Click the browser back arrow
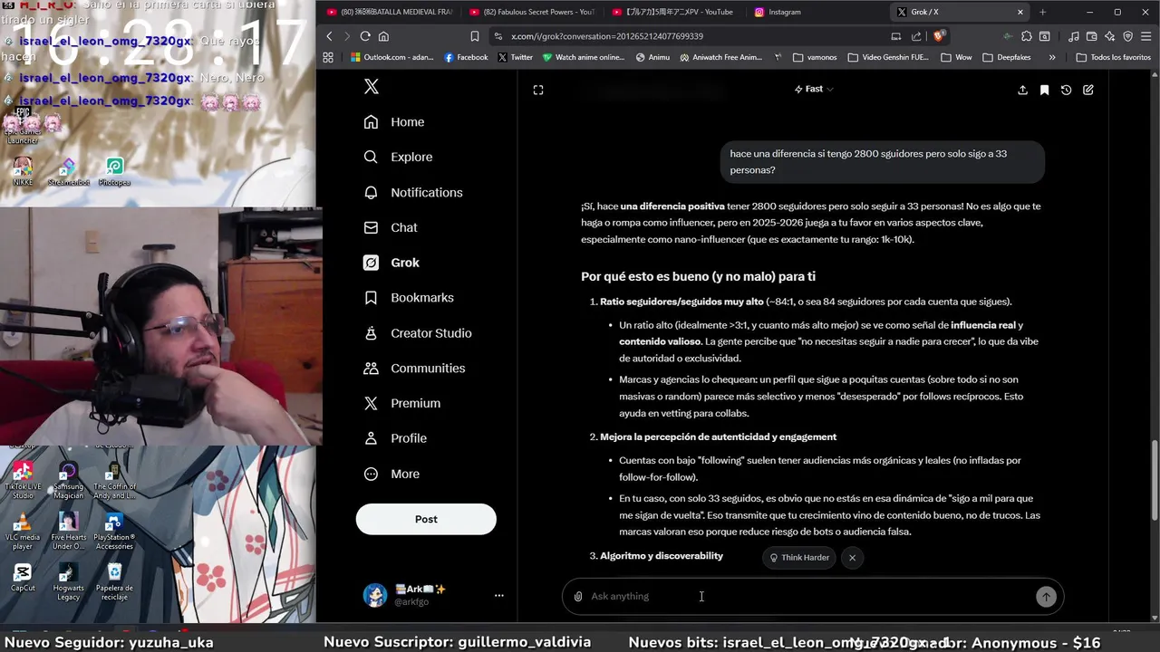Screen dimensions: 1160x652 point(329,36)
